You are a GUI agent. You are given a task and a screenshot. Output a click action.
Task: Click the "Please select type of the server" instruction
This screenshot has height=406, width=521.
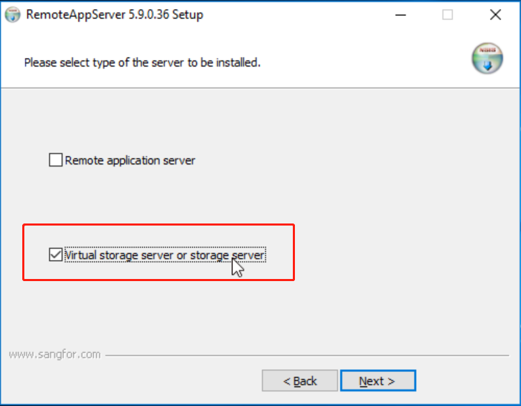142,62
